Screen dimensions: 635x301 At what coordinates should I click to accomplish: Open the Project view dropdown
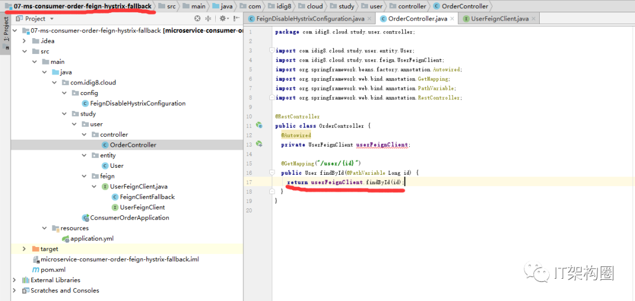(51, 19)
